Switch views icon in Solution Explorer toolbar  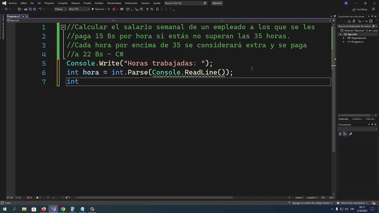click(x=354, y=21)
